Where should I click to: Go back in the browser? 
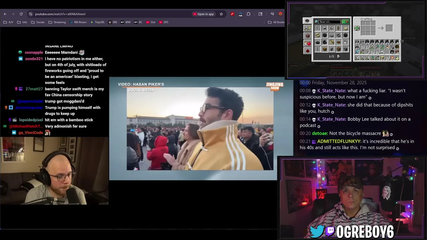click(5, 14)
